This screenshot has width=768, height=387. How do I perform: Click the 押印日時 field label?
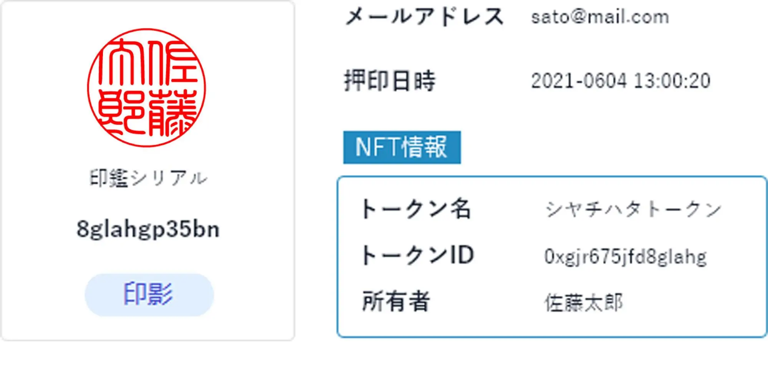390,81
